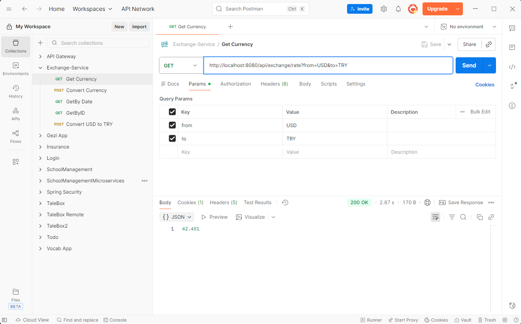Switch to the Authorization tab
Viewport: 521px width, 324px height.
(235, 84)
